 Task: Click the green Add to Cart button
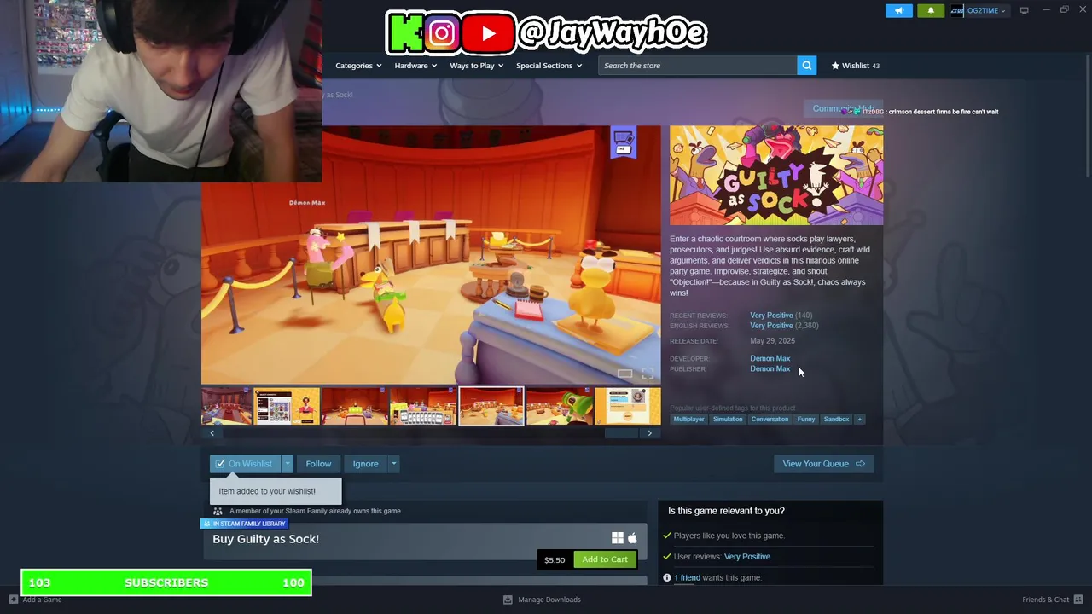605,559
